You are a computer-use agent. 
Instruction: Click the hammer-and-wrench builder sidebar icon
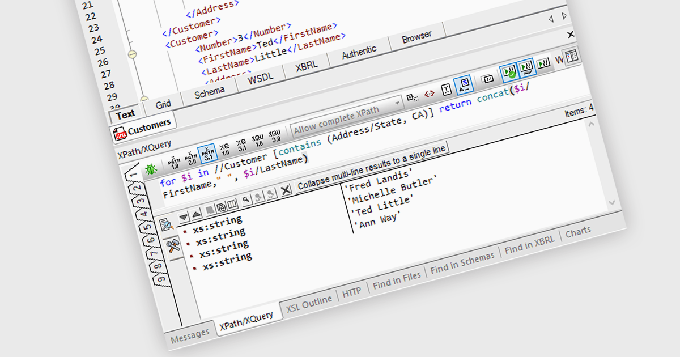172,245
